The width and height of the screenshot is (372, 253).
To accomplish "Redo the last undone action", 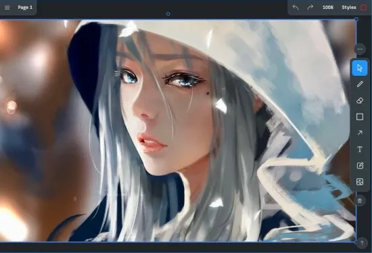I will tap(310, 7).
